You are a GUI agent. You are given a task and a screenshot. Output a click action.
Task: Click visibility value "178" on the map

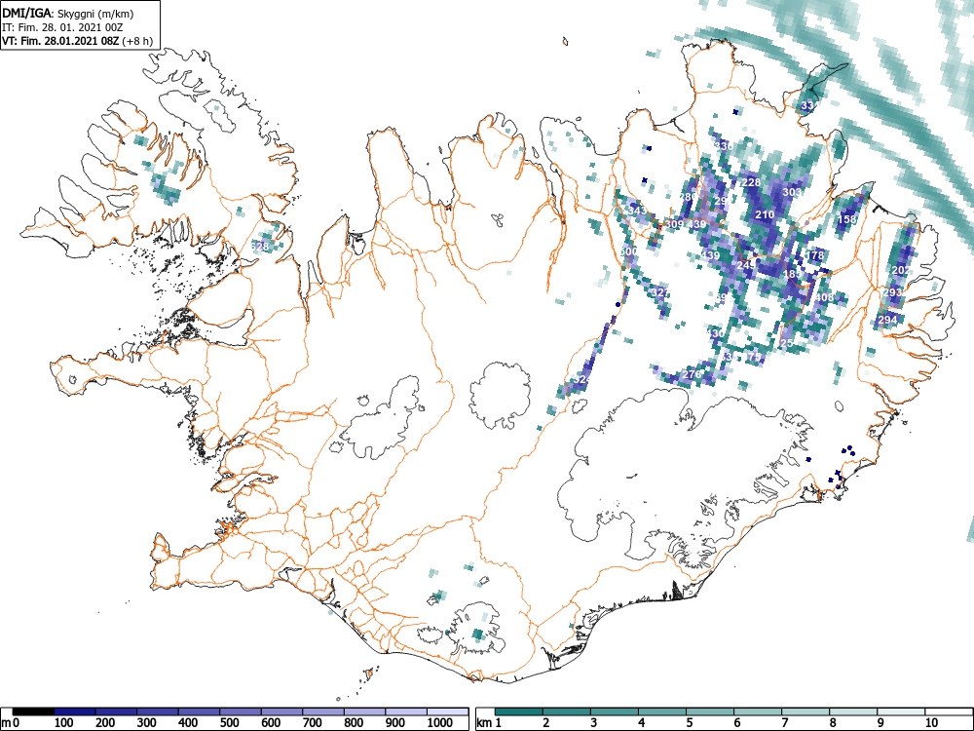(814, 255)
